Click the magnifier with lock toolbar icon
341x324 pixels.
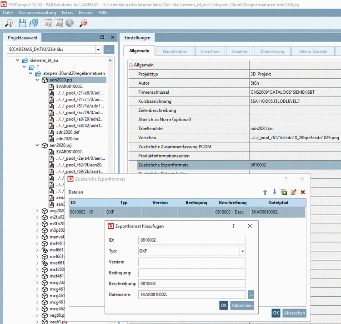click(83, 23)
